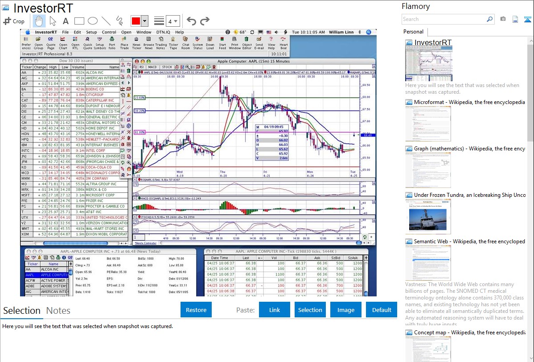The image size is (534, 362).
Task: Pick the rectangle shape tool
Action: point(79,21)
